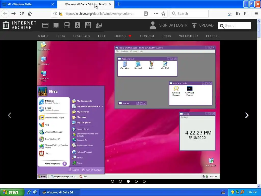Click Internet Archive search box

click(x=234, y=26)
